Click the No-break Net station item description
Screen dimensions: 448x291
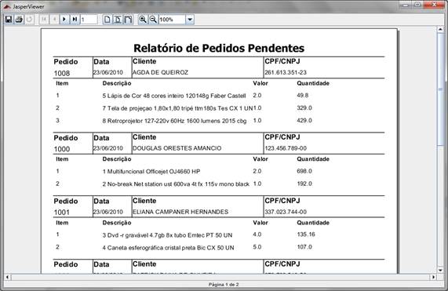(x=176, y=184)
